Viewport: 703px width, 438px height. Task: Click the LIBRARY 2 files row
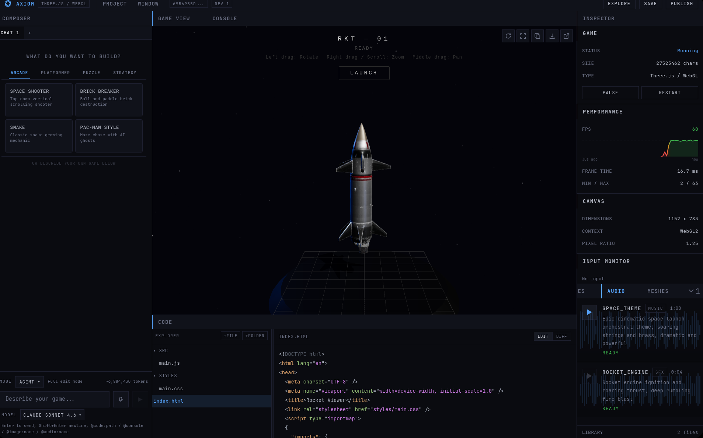[640, 432]
